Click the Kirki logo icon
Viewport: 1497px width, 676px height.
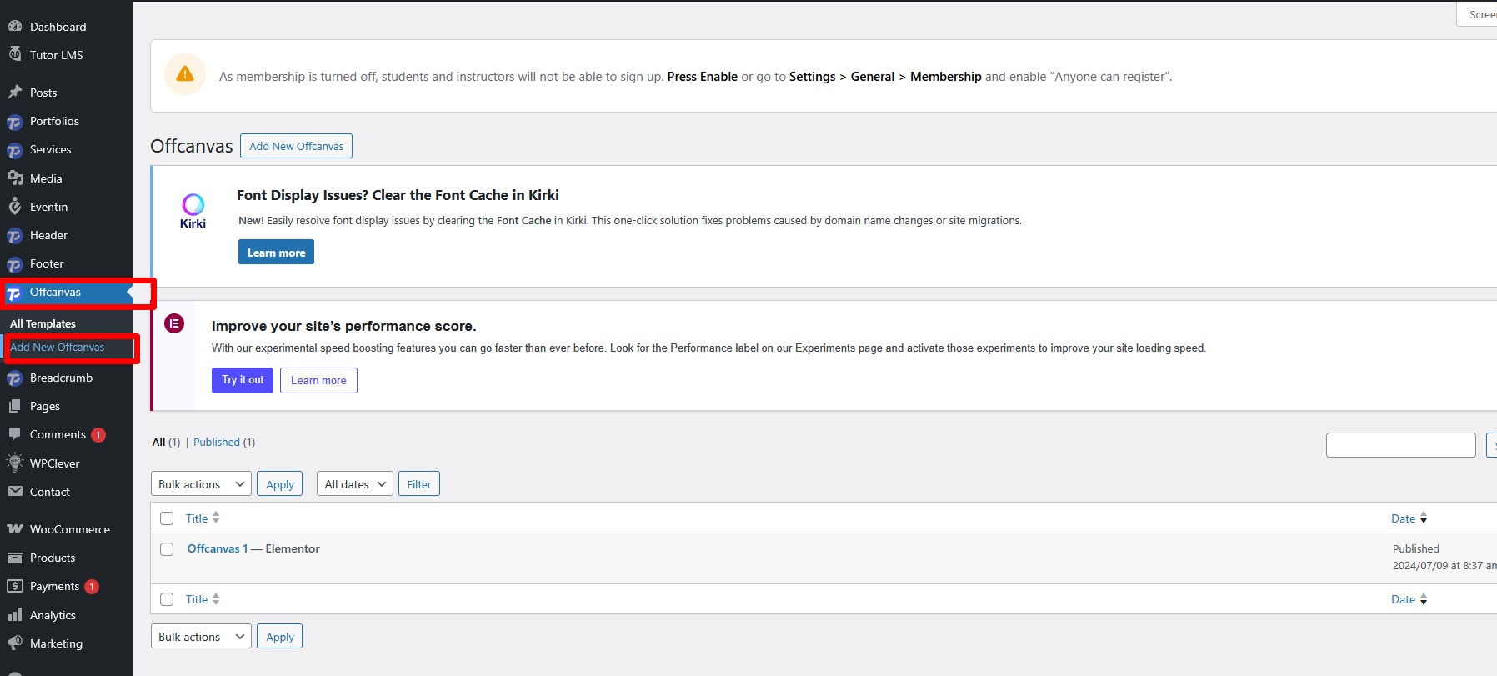coord(193,210)
